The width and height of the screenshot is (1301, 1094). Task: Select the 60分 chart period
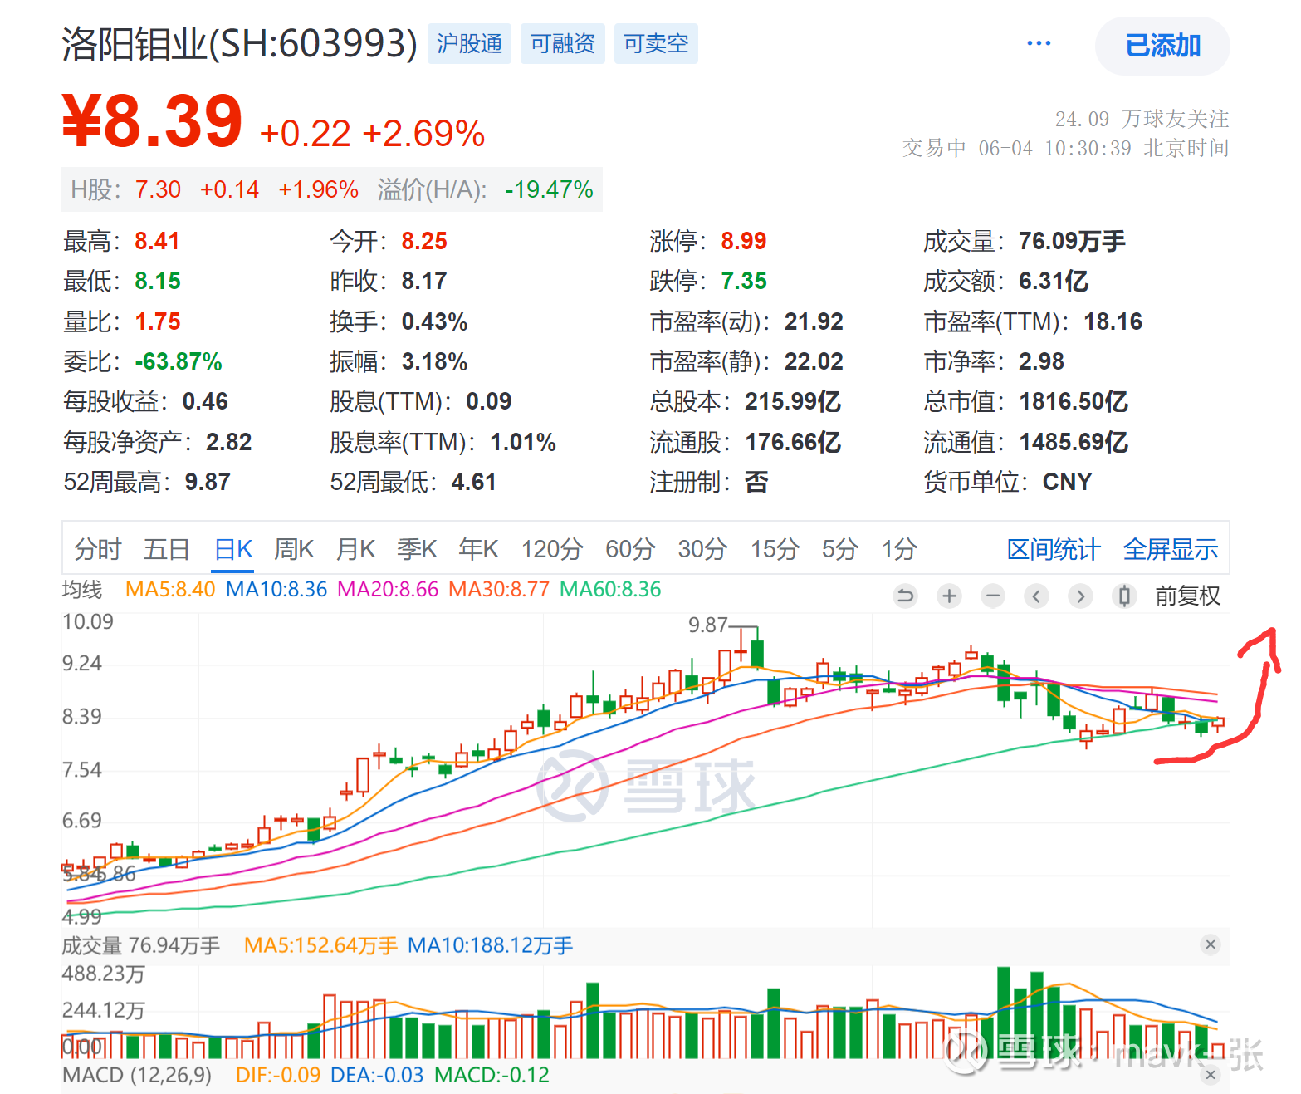pyautogui.click(x=630, y=548)
